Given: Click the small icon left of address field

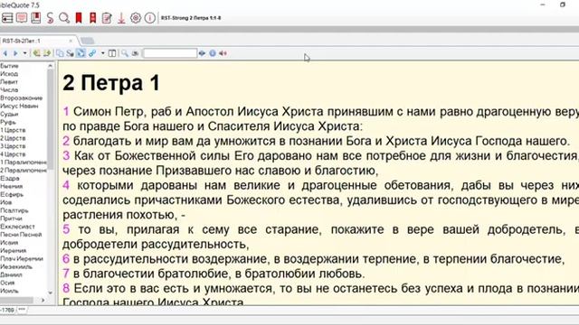Looking at the screenshot, I should [x=135, y=53].
